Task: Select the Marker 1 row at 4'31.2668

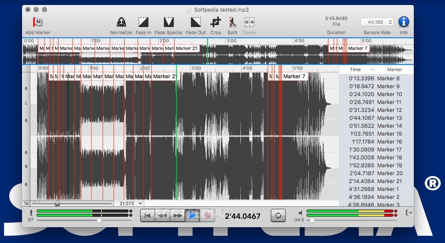Action: tap(376, 189)
